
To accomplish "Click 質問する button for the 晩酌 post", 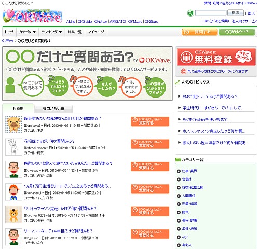I will (x=150, y=167).
